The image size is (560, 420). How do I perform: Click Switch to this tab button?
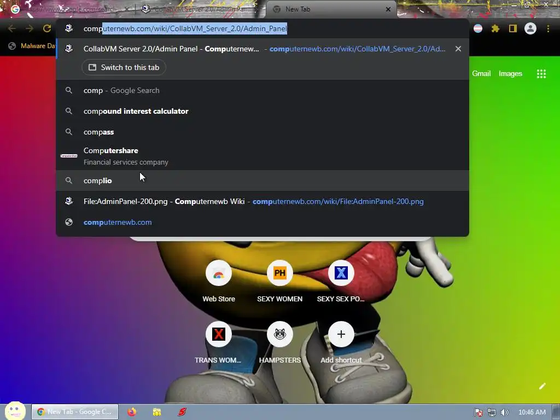124,67
